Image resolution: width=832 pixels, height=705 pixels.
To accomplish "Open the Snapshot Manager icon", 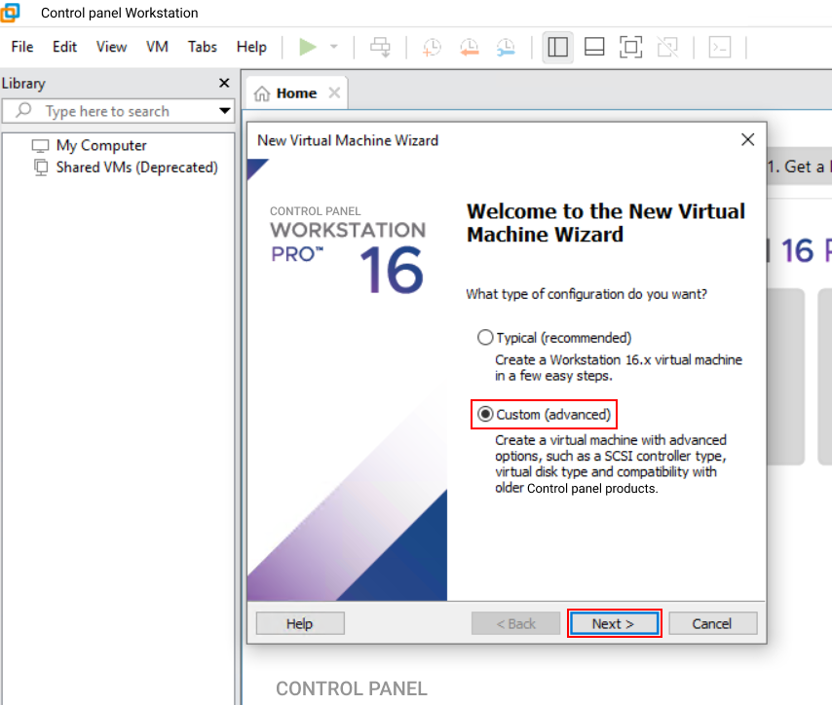I will coord(506,47).
